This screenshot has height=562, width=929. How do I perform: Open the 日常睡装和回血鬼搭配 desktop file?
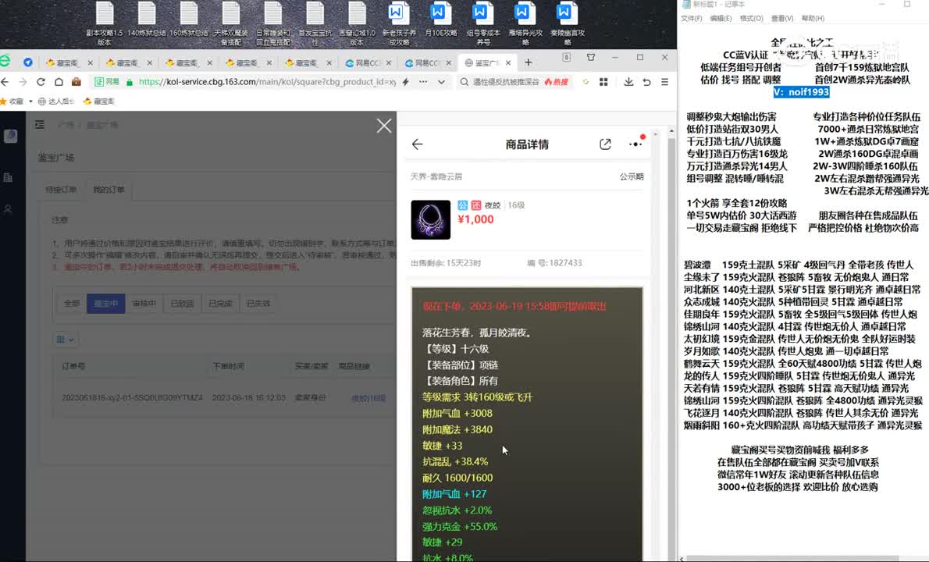point(273,23)
